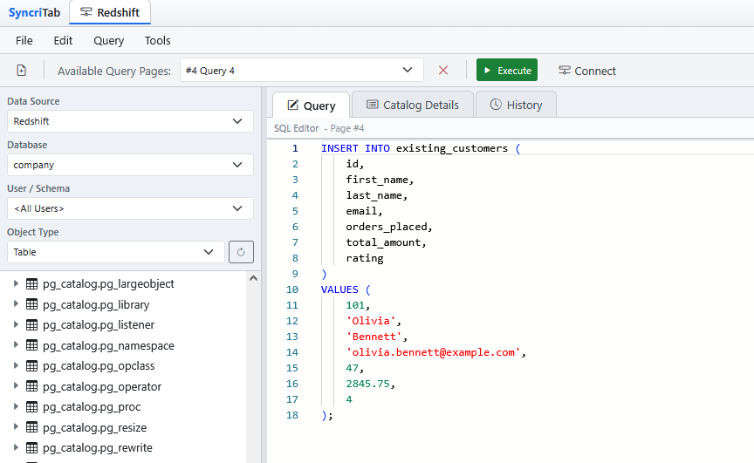Select pg_catalog.pg_opclass table name
Screen dimensions: 754x463
[x=99, y=366]
